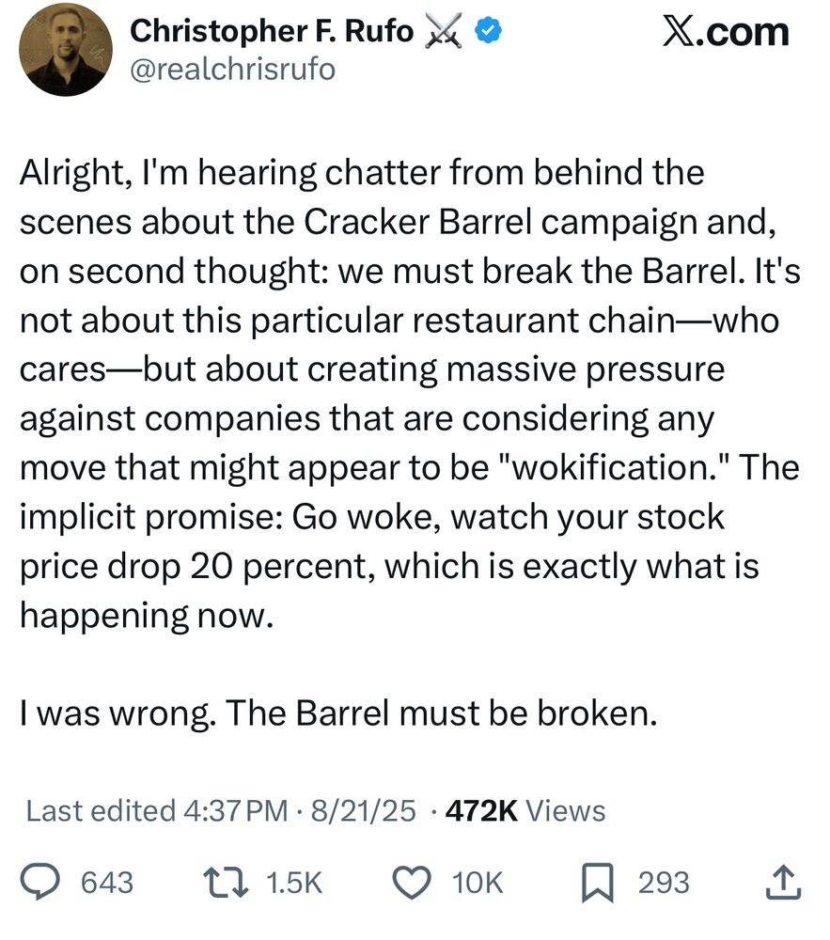Click the 293 bookmarks count
Screen dimensions: 830x940
point(664,883)
